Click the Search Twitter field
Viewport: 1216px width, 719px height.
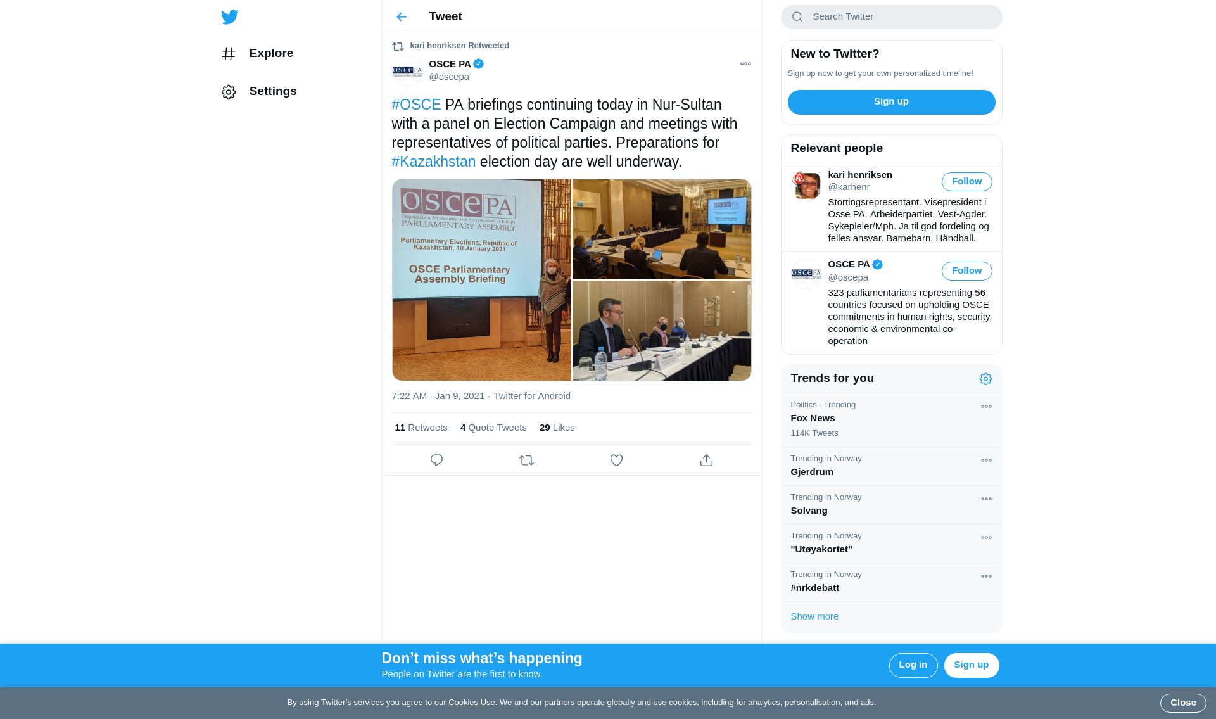point(899,17)
